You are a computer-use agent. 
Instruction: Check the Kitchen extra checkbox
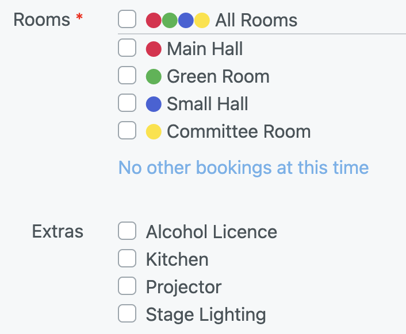tap(127, 259)
